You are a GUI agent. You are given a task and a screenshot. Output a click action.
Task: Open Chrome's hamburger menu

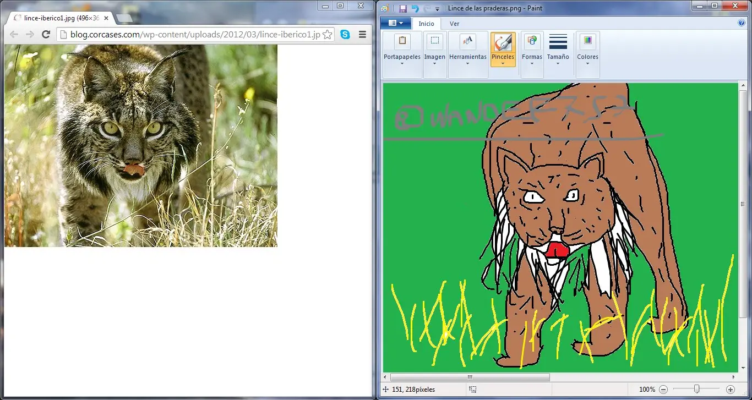(362, 34)
